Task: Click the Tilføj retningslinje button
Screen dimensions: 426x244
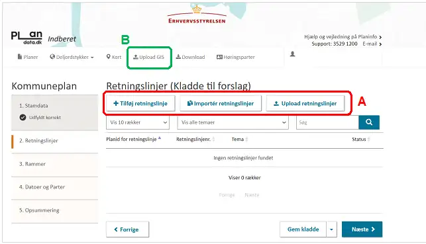Action: (x=140, y=103)
